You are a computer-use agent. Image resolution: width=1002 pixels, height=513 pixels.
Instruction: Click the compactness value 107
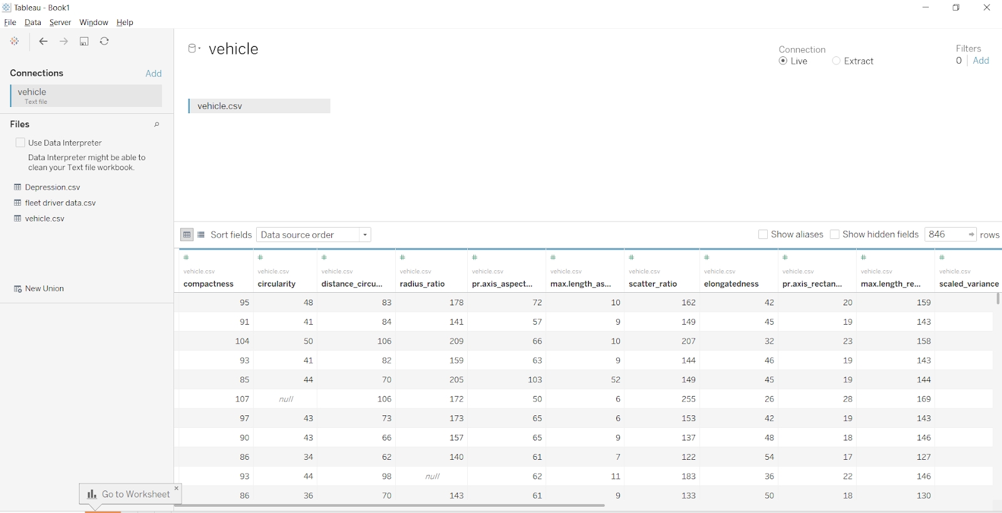242,399
